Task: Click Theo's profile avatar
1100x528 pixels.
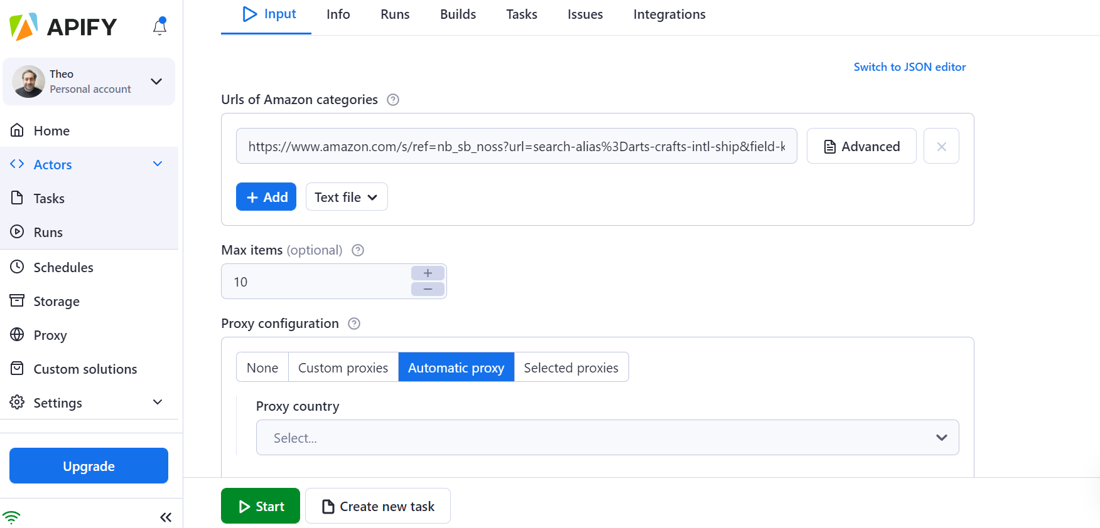Action: tap(29, 82)
